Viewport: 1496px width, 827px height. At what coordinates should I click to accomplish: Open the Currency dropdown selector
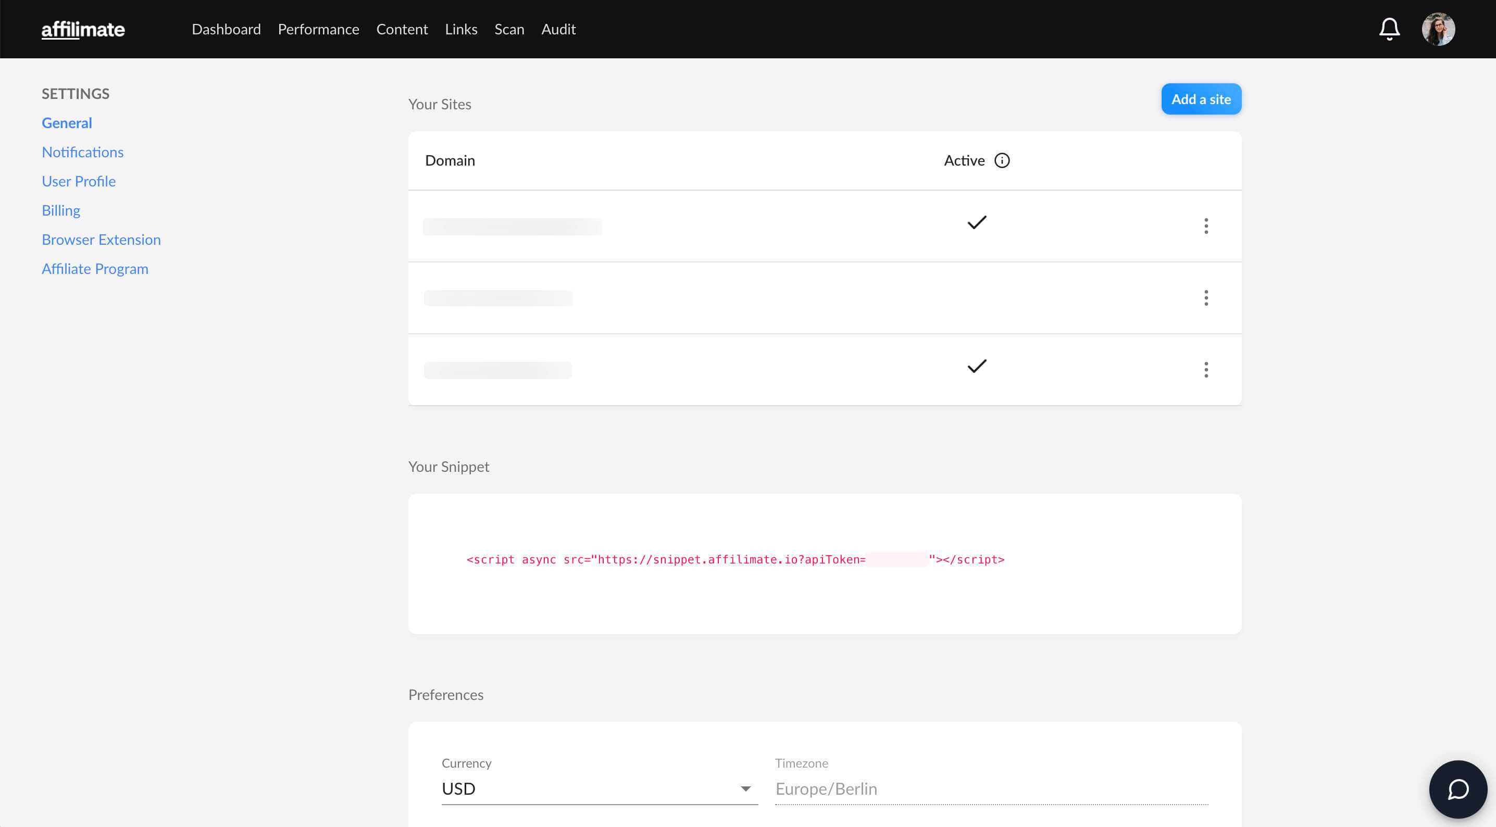point(745,790)
